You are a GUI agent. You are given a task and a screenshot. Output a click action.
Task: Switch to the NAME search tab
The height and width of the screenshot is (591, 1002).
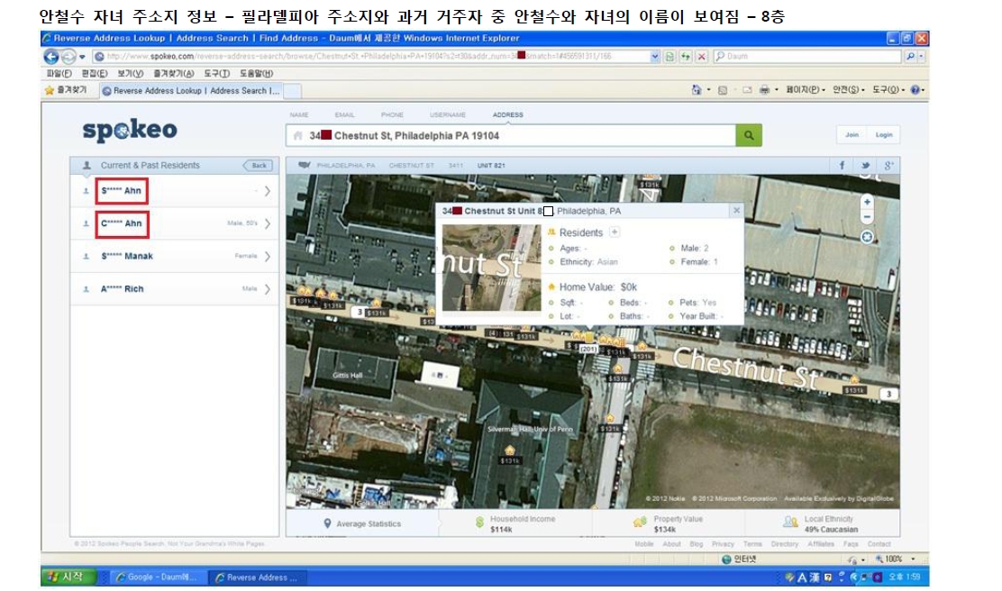299,115
